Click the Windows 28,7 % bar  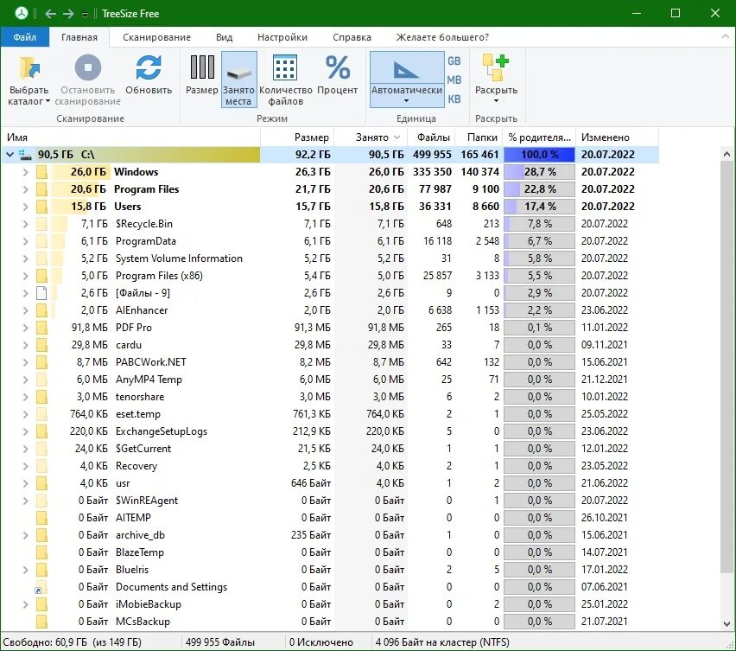click(x=539, y=172)
